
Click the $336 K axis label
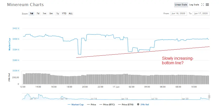pos(16,71)
